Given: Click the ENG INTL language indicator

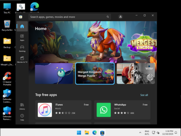Looking at the screenshot, I should [x=147, y=133].
